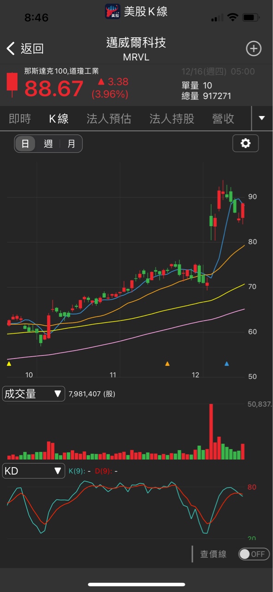
Task: Tap the 總量 917271 value
Action: 217,96
